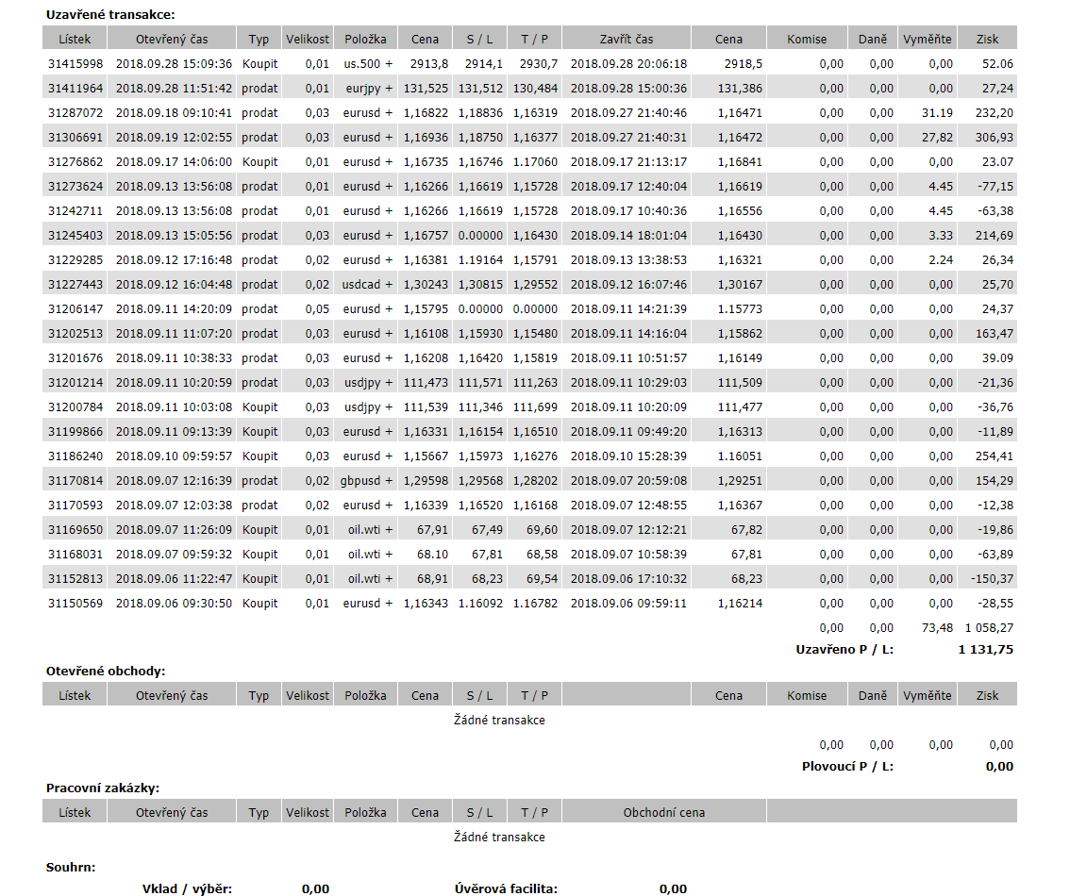This screenshot has width=1070, height=896.
Task: Click the 'Pracovní zakázky:' heading
Action: 102,788
